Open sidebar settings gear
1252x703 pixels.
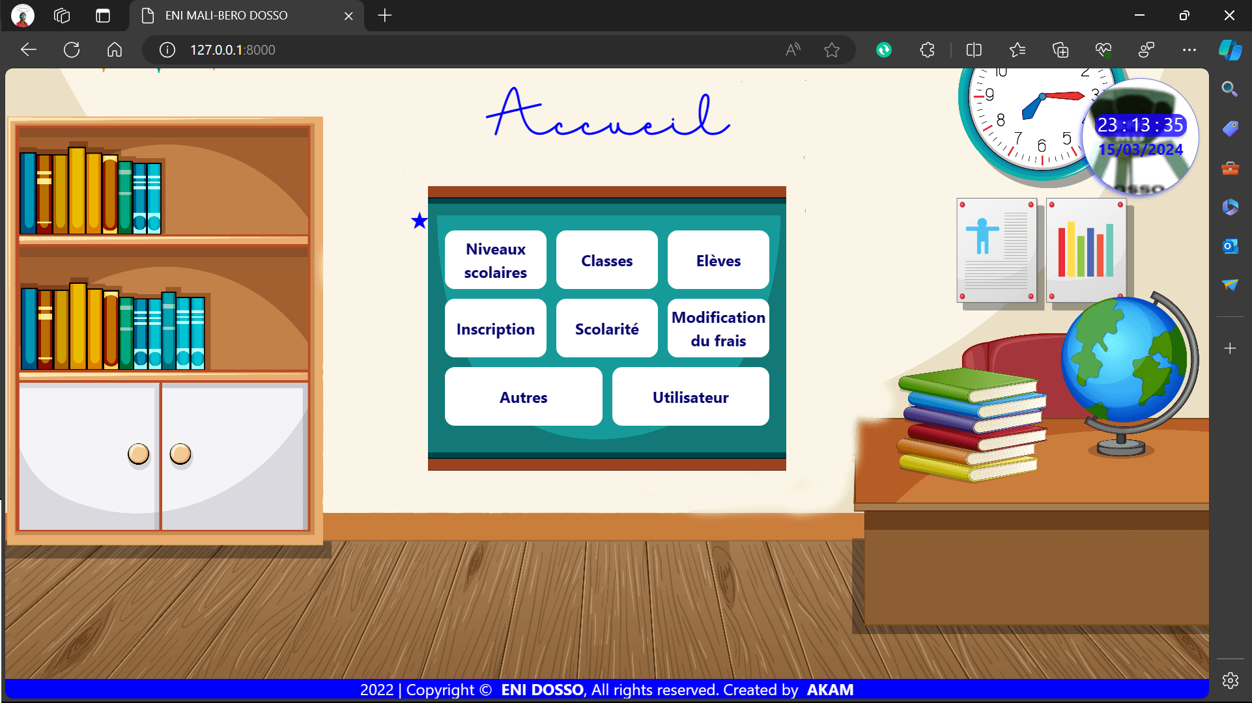(1230, 681)
